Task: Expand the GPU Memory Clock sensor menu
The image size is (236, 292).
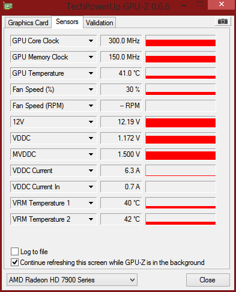Action: click(x=91, y=57)
